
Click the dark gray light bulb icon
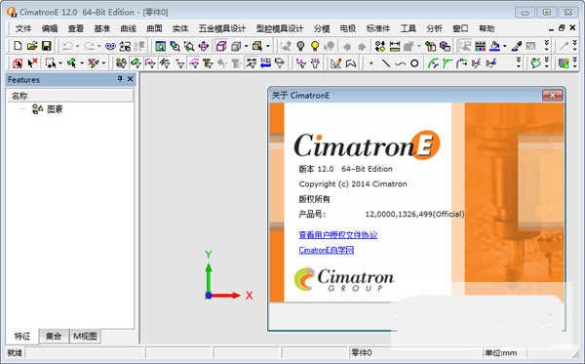(300, 46)
